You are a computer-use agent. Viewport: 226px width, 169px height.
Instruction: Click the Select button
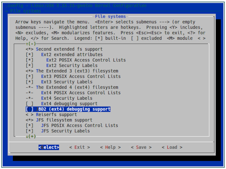49,147
